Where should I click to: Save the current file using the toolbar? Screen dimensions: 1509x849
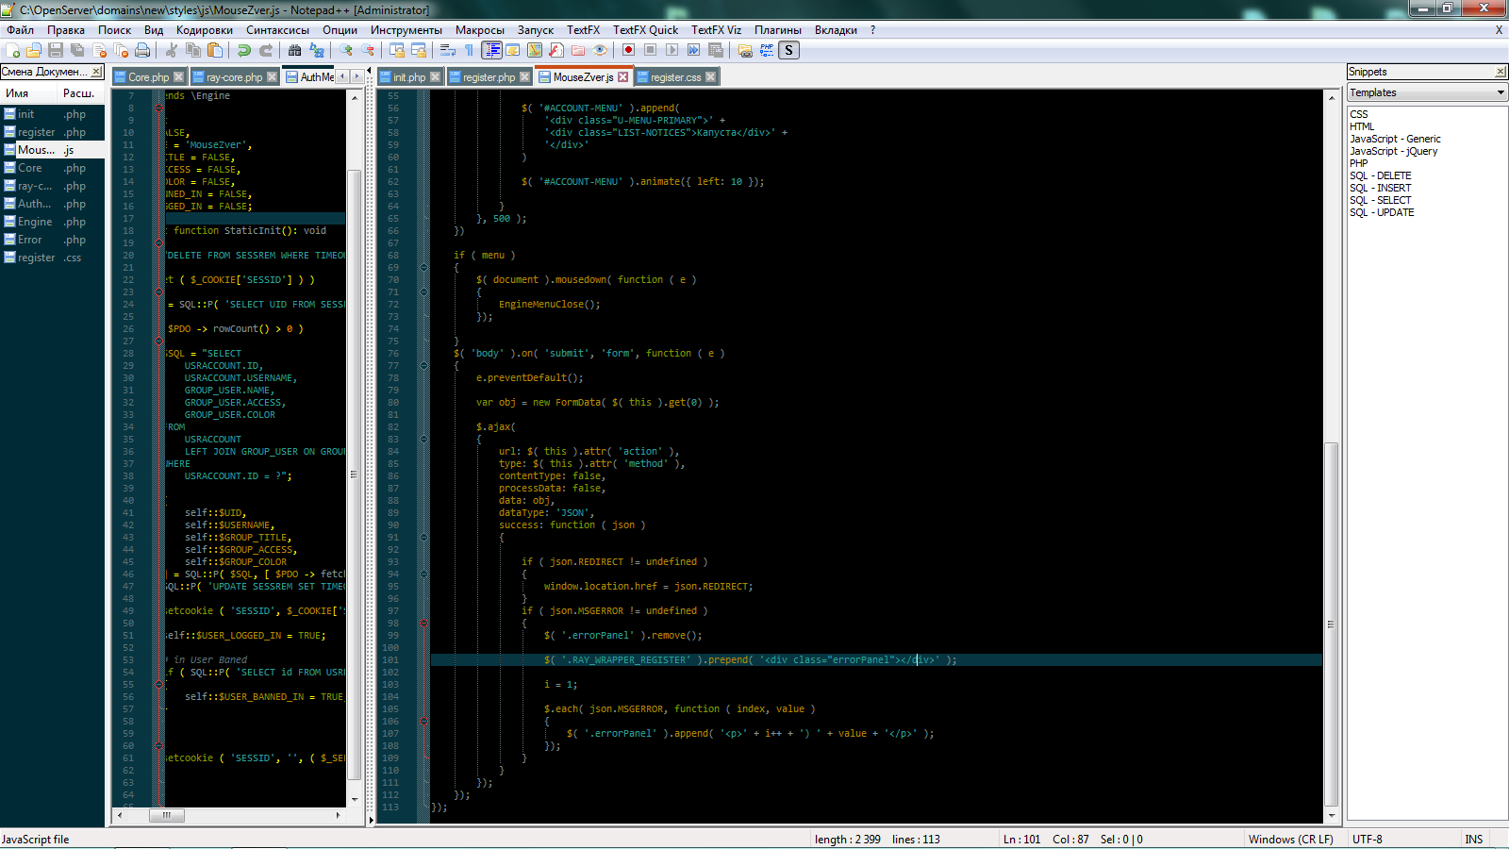click(x=56, y=50)
